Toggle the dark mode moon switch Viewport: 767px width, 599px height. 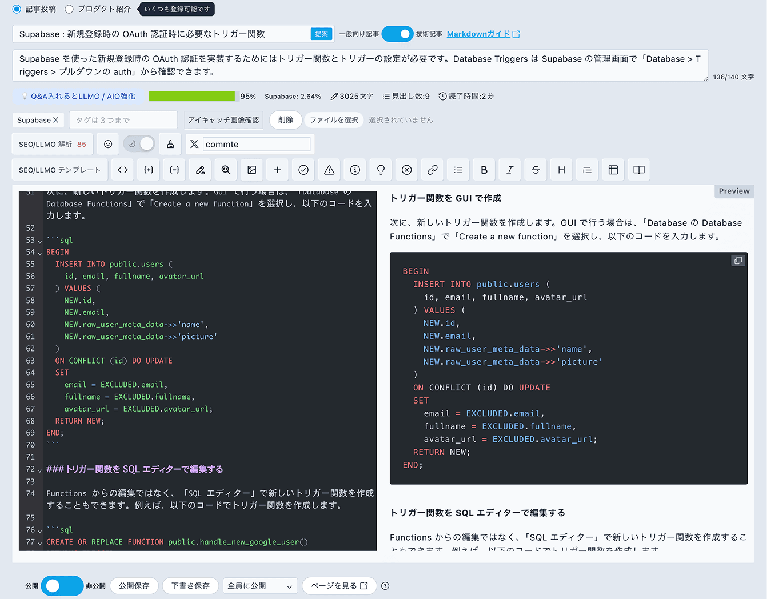[139, 144]
